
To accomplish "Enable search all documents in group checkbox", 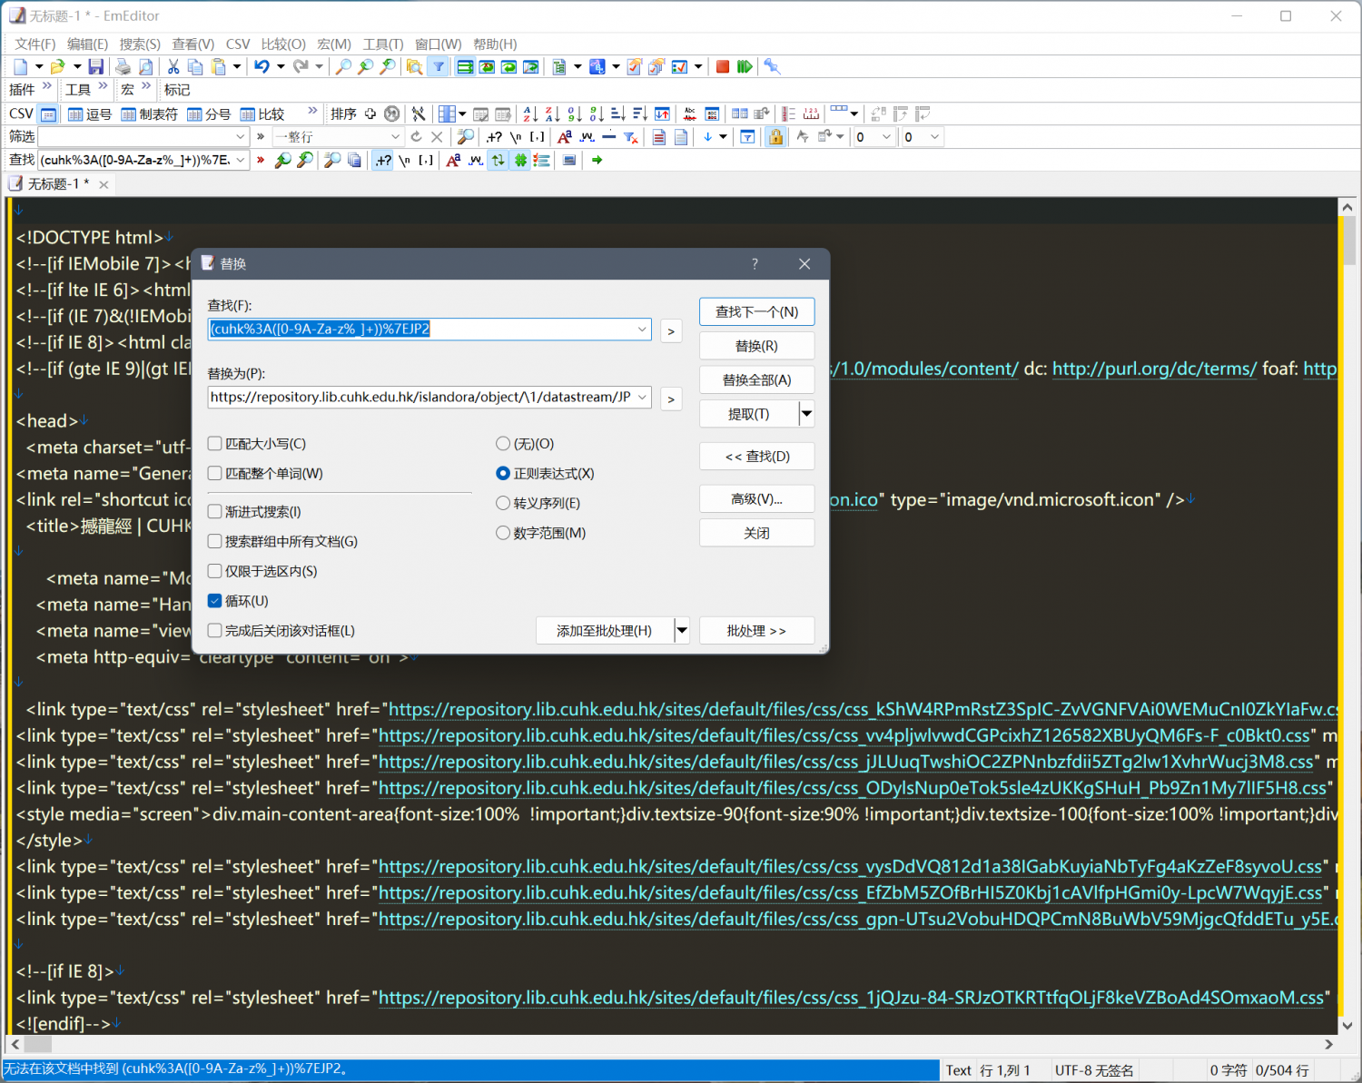I will click(x=215, y=541).
